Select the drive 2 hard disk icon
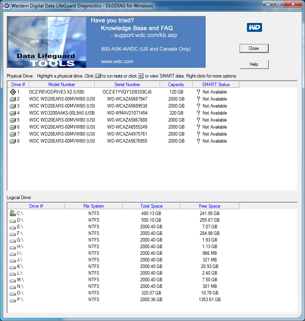Screen dimensions: 305x321 coord(13,99)
